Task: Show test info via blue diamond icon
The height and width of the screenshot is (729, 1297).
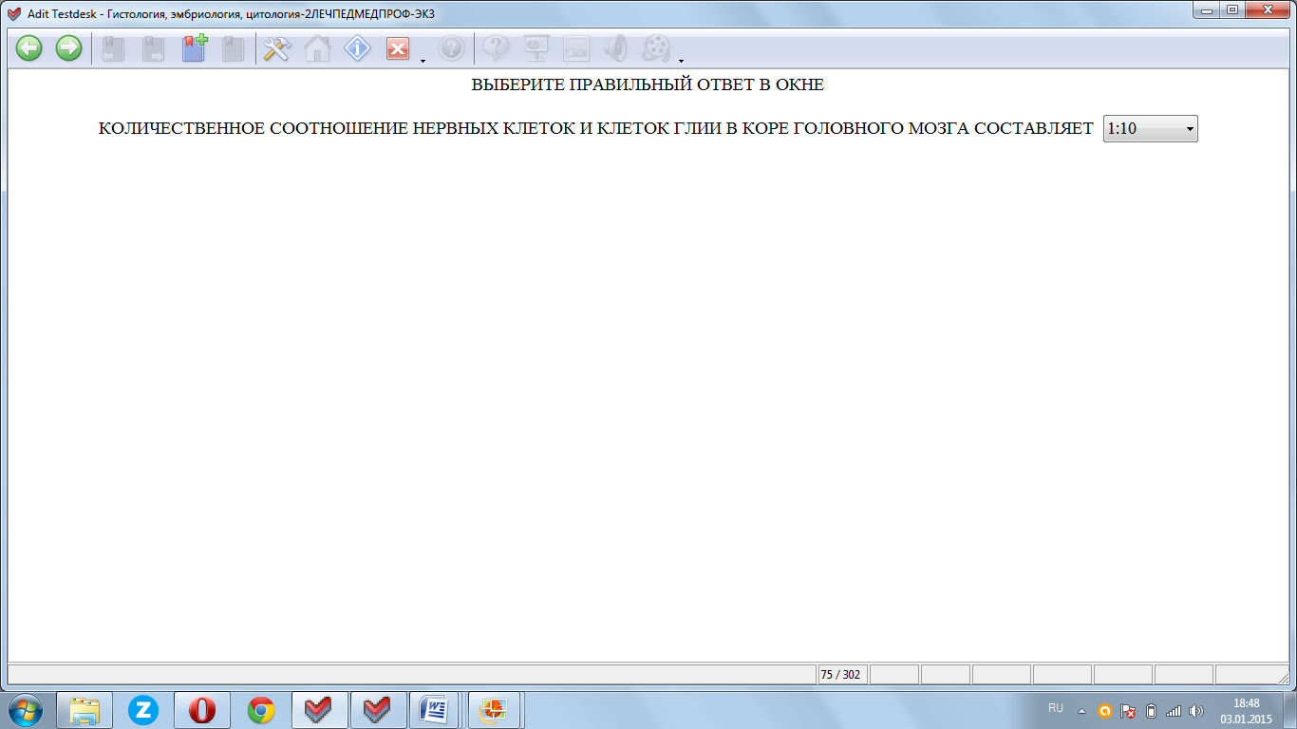Action: (357, 48)
